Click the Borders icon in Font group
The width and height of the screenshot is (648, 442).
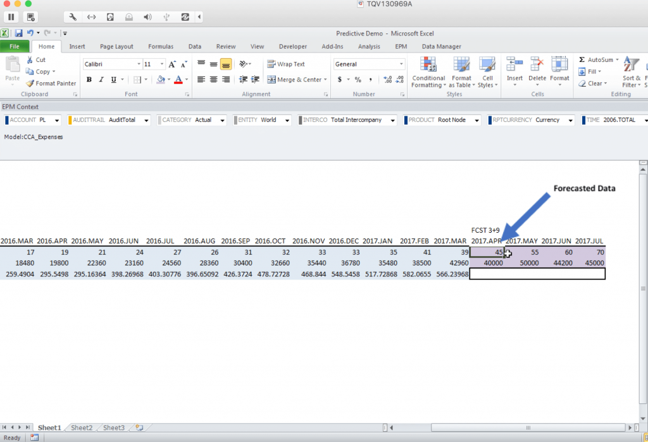click(137, 80)
